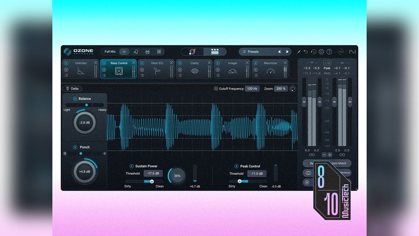Toggle the Punch section power
The width and height of the screenshot is (419, 236).
pyautogui.click(x=75, y=147)
